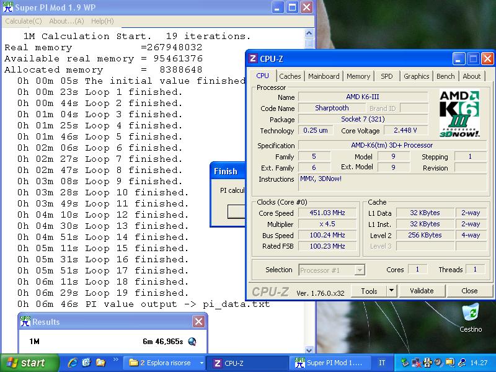Open the About...(A) menu

(x=66, y=21)
